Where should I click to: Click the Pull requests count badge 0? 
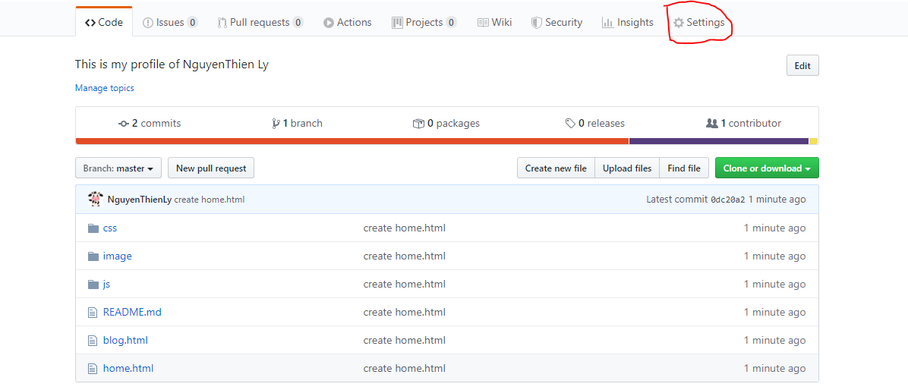(298, 23)
